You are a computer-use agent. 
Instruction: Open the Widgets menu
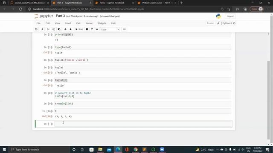click(102, 23)
